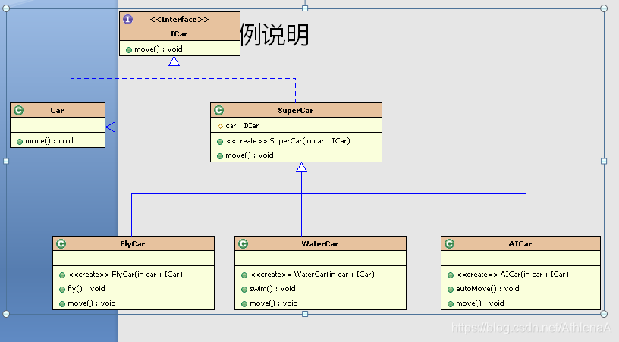Screen dimensions: 619x342
Task: Click the FlyCar constructor method icon
Action: point(62,275)
